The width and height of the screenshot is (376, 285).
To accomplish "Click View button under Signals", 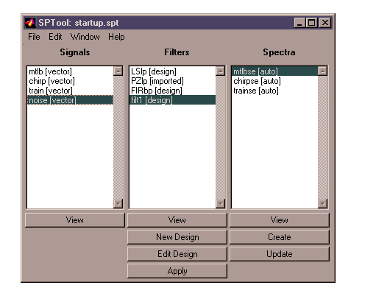I will click(x=75, y=220).
